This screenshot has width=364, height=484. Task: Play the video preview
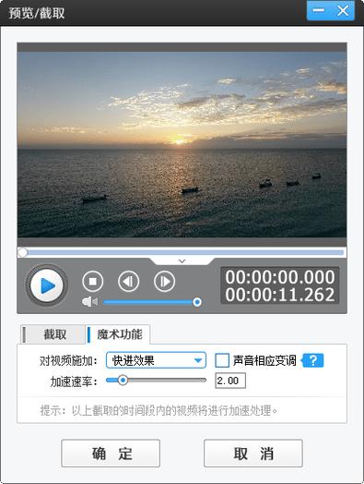(x=46, y=285)
